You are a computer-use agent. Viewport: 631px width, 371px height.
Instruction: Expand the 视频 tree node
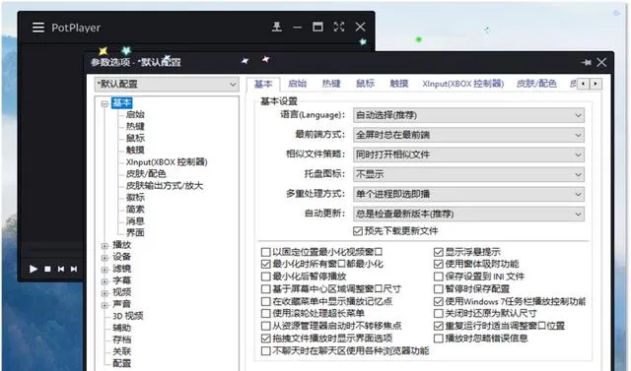105,292
